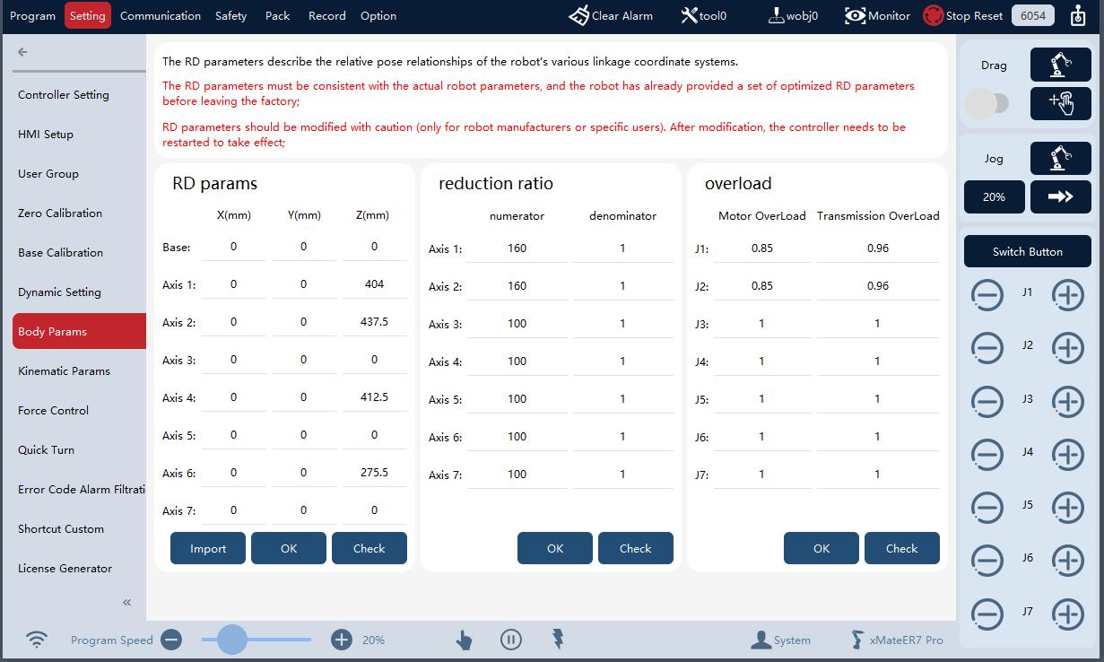1104x662 pixels.
Task: Open the Safety menu
Action: pyautogui.click(x=230, y=15)
